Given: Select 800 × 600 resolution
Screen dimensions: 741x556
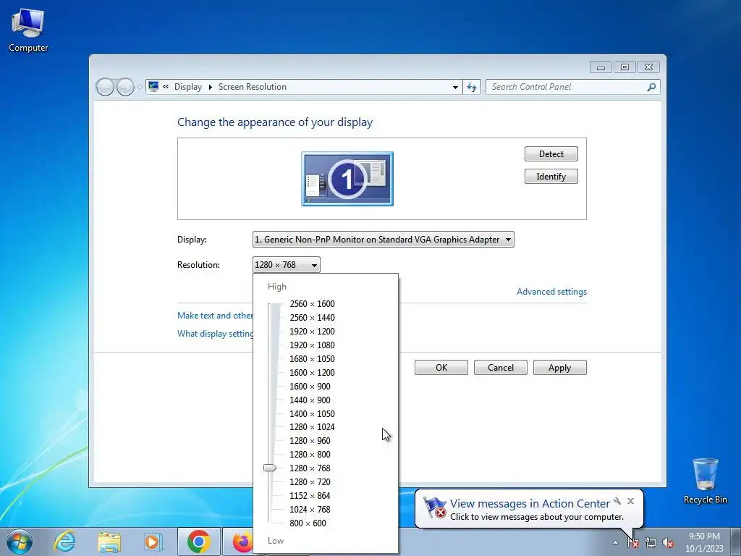Looking at the screenshot, I should pos(308,523).
